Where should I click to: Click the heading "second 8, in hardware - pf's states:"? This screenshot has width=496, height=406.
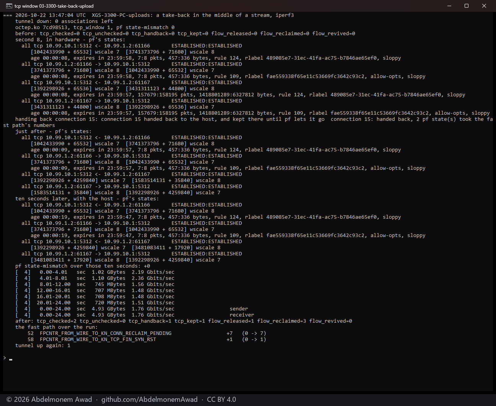click(x=70, y=40)
